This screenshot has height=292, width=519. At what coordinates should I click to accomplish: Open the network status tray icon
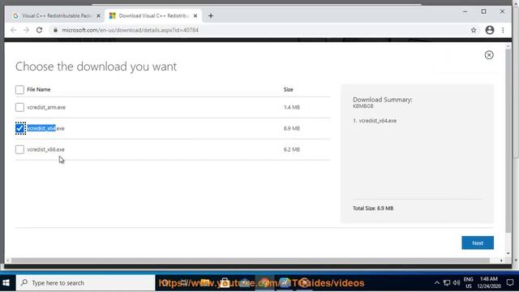447,283
